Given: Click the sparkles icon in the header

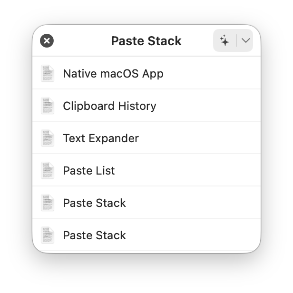Looking at the screenshot, I should [x=225, y=41].
